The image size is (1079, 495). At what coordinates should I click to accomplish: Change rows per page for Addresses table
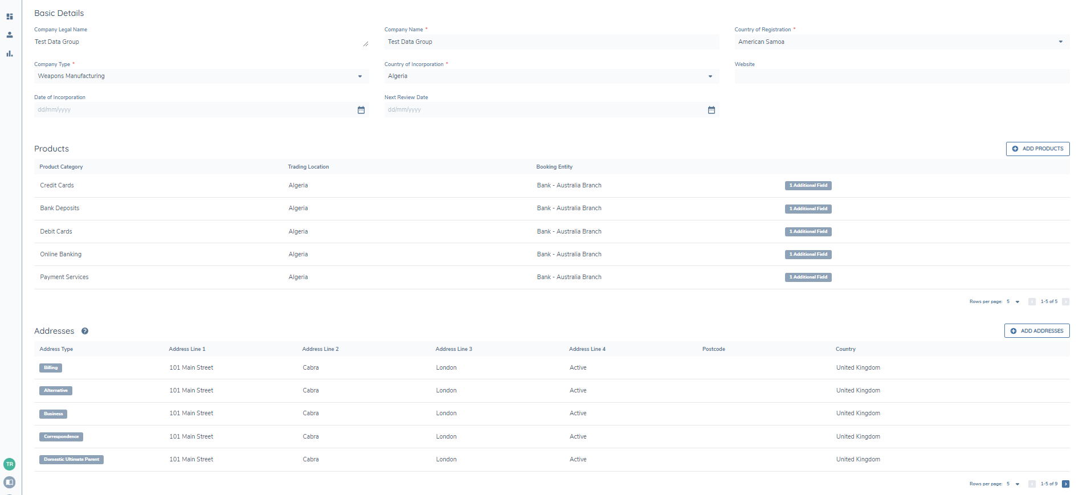(1013, 484)
